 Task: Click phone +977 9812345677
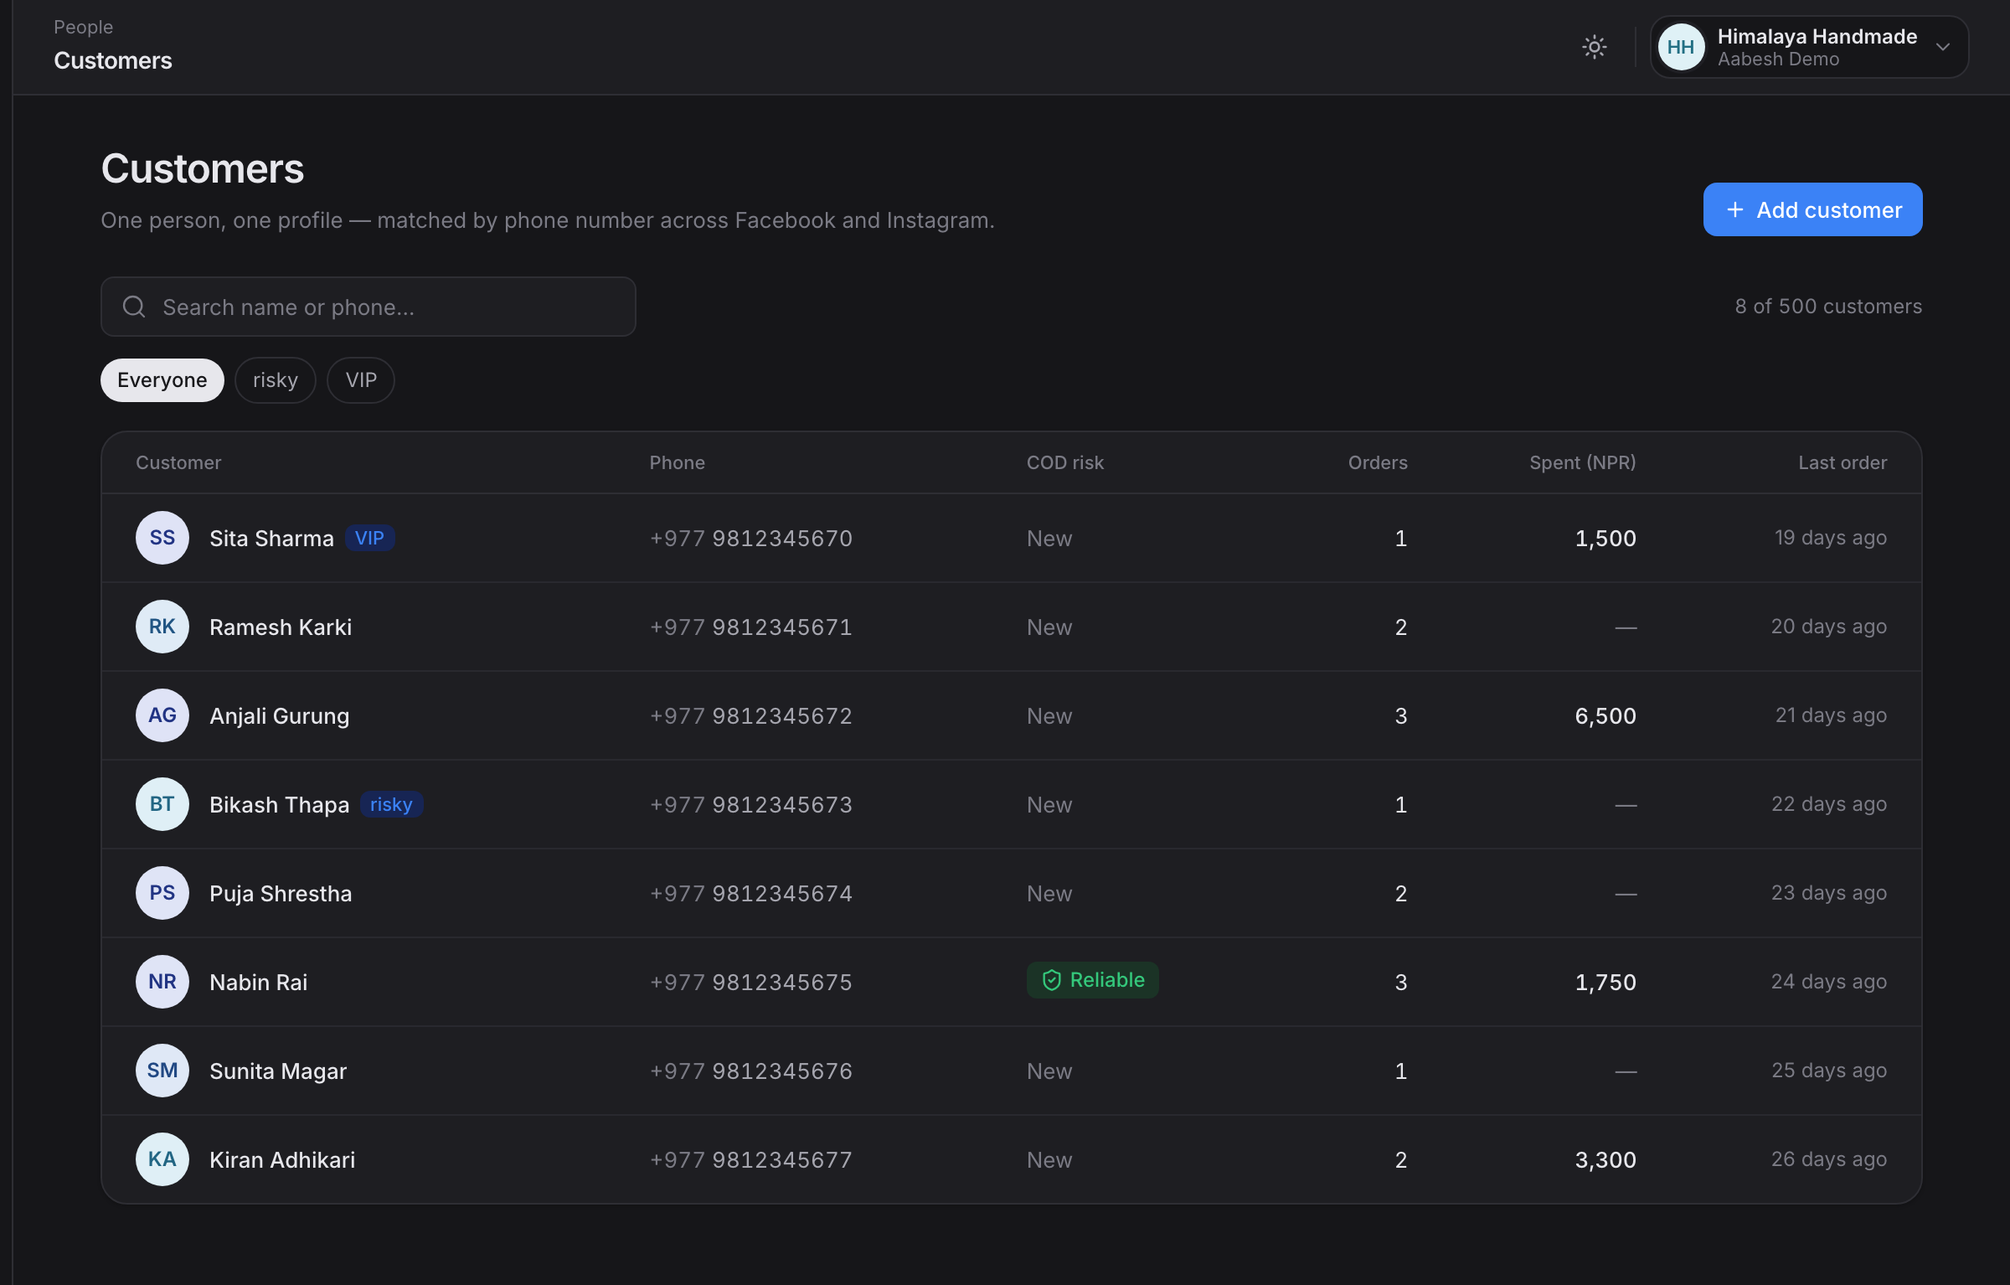point(751,1159)
